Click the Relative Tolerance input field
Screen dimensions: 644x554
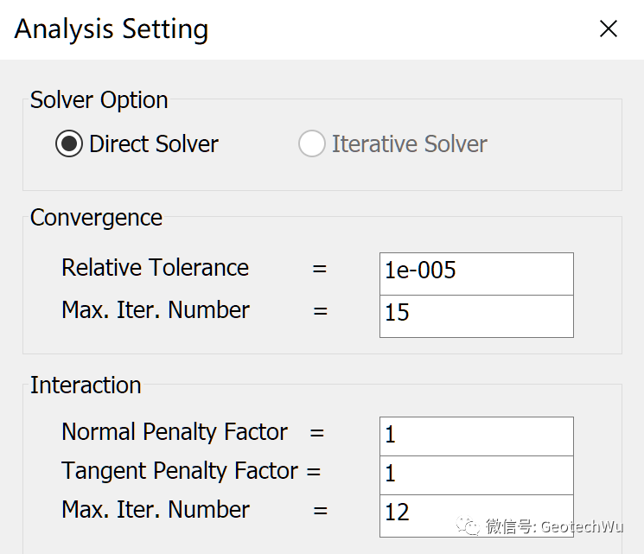pos(475,271)
